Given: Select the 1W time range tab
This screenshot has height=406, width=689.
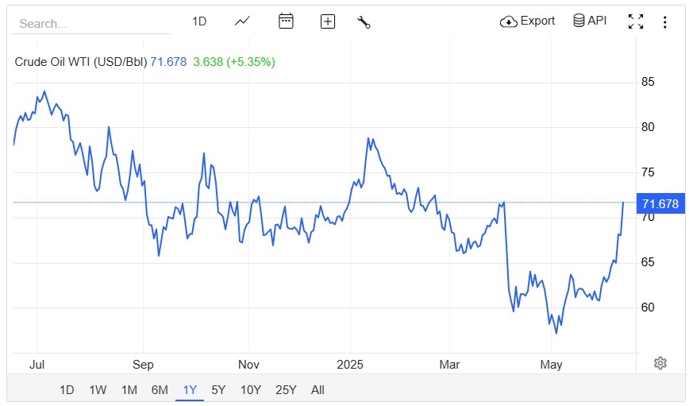Looking at the screenshot, I should (98, 389).
